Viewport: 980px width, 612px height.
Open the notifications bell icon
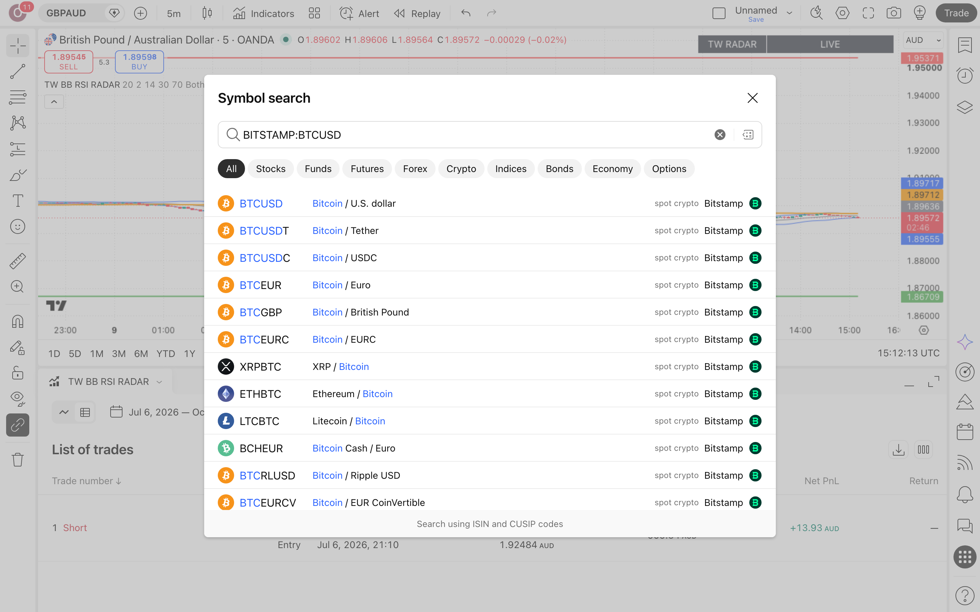click(965, 494)
